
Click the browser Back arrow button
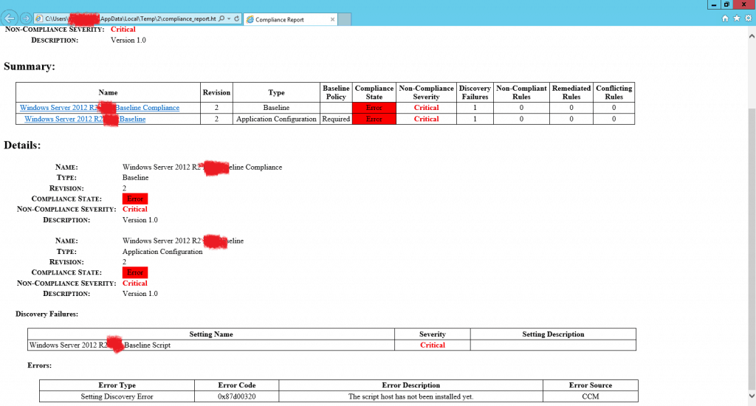10,18
